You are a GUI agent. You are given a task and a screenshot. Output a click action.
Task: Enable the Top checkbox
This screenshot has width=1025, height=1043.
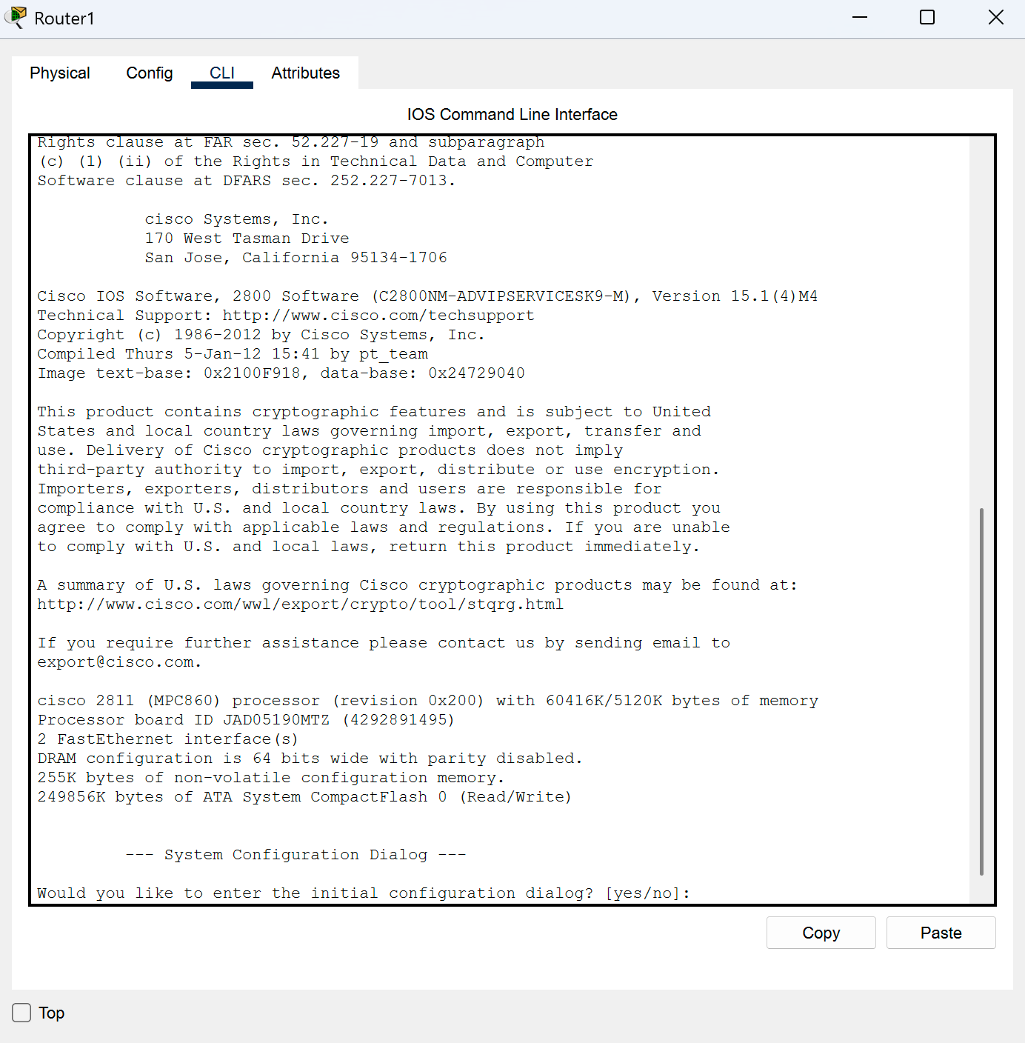(21, 1013)
